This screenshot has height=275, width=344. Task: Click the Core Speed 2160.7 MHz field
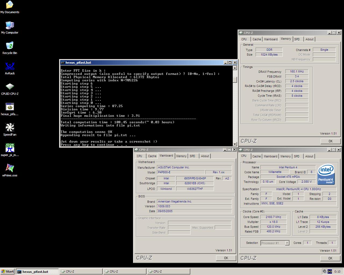coord(273,217)
